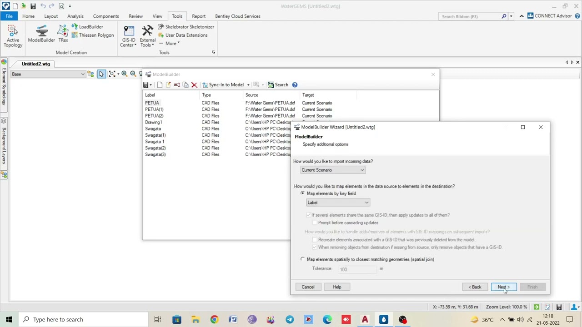This screenshot has width=582, height=327.
Task: Open the Current Scenario import dropdown
Action: click(x=333, y=170)
